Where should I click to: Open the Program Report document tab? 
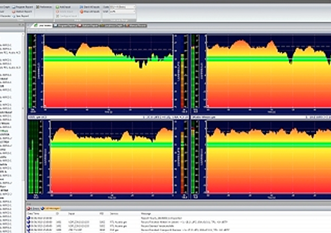pos(64,26)
